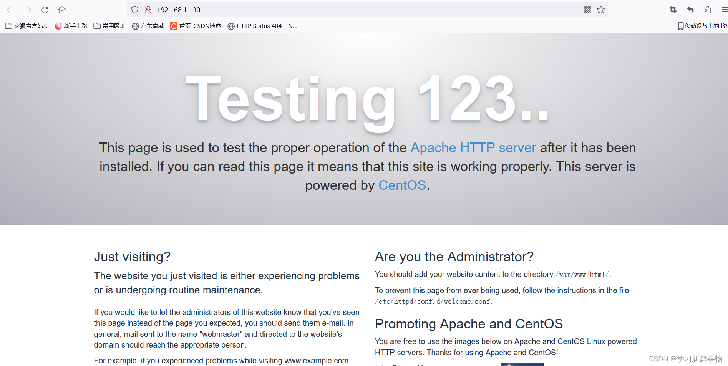Screen dimensions: 728x366
Task: Open the 火狐官方站点 bookmark folder
Action: (27, 26)
